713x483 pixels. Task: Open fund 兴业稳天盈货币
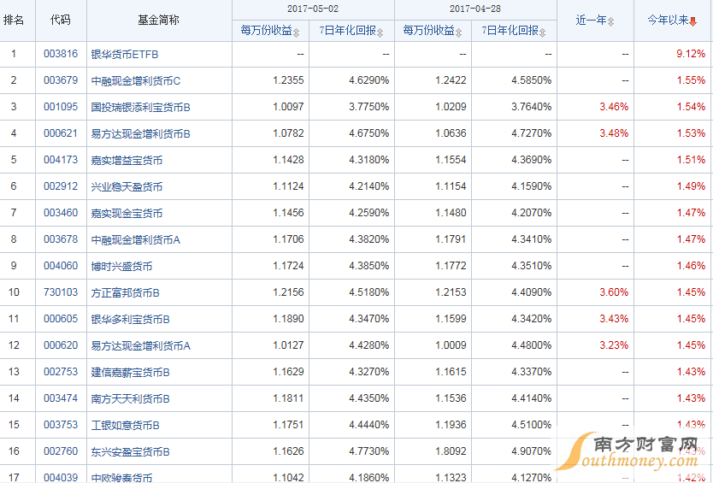click(x=127, y=186)
